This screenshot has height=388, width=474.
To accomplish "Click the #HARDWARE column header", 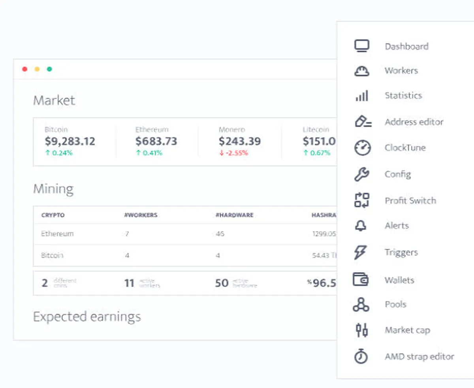I will point(235,215).
